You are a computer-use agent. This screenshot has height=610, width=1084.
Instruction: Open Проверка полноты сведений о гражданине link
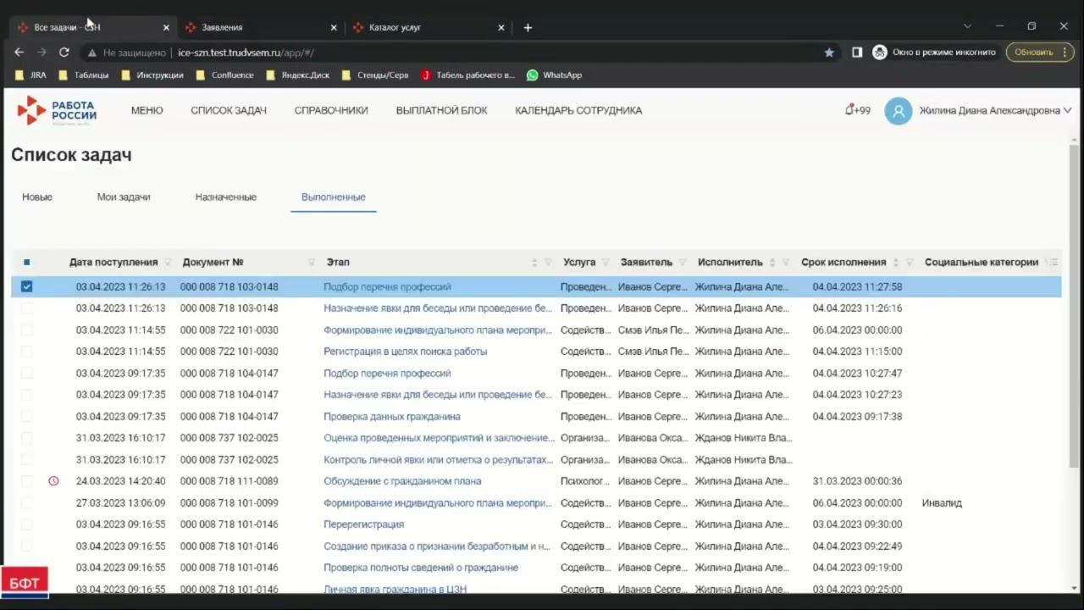(x=421, y=568)
